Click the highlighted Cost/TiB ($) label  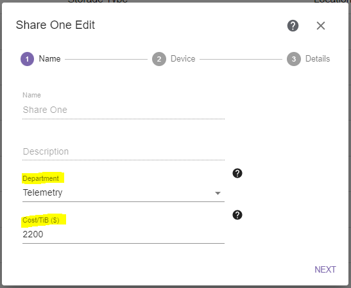pyautogui.click(x=41, y=220)
